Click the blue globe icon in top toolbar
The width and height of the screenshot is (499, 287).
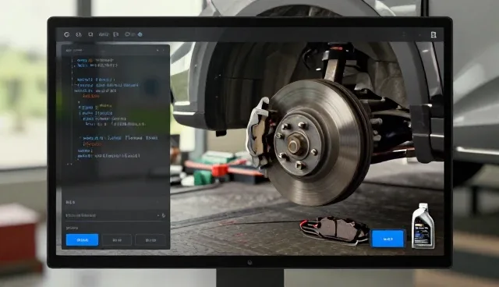coord(140,34)
